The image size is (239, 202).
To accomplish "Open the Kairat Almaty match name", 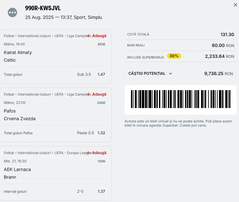I will click(18, 52).
